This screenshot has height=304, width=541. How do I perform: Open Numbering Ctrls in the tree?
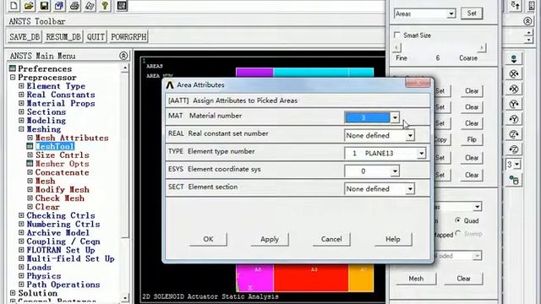click(x=63, y=224)
